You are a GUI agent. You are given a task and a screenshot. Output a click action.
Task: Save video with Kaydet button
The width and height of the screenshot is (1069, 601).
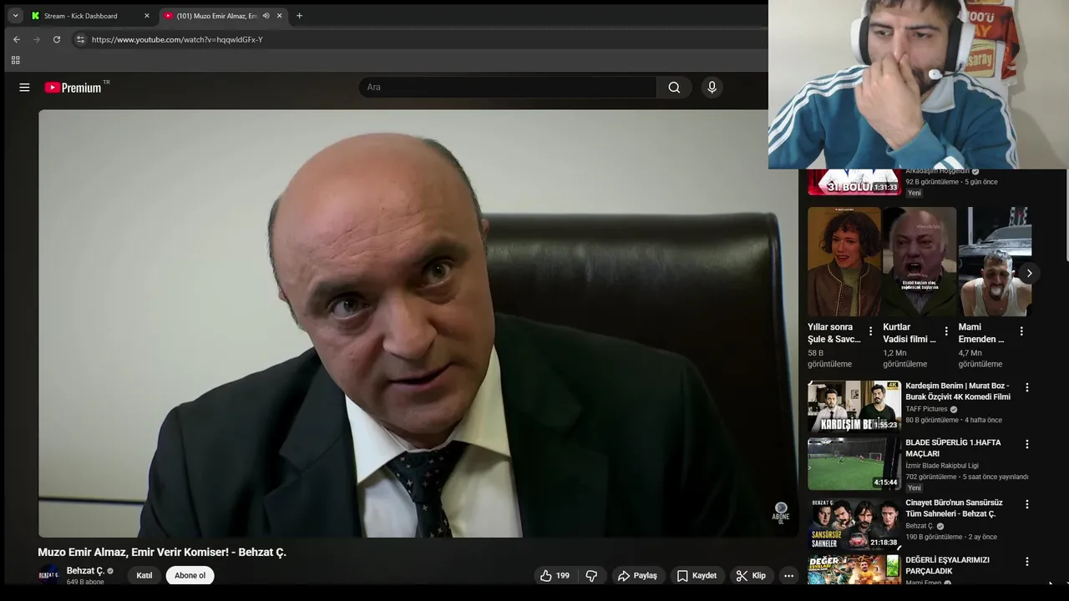click(697, 575)
